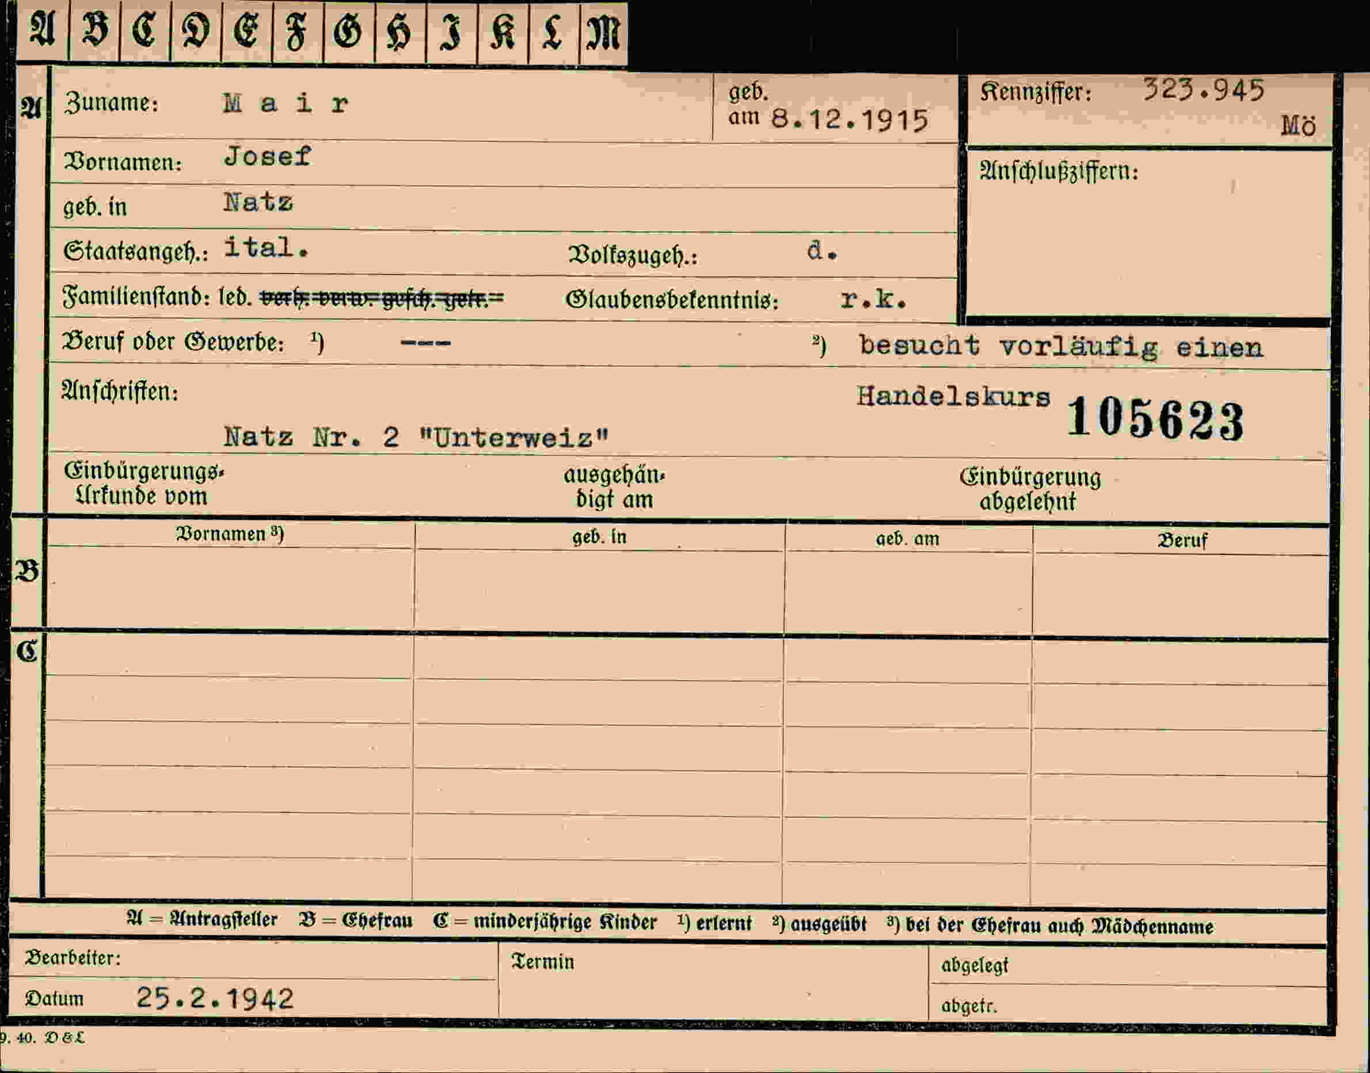
Task: Click the 'Anschriften:' label
Action: (x=120, y=391)
